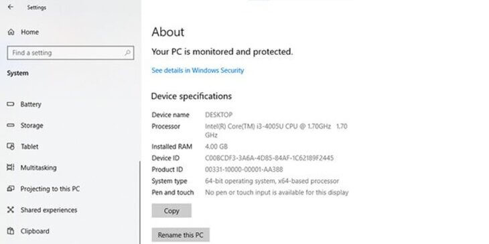This screenshot has width=489, height=244.
Task: Click the Storage drive icon
Action: 11,125
